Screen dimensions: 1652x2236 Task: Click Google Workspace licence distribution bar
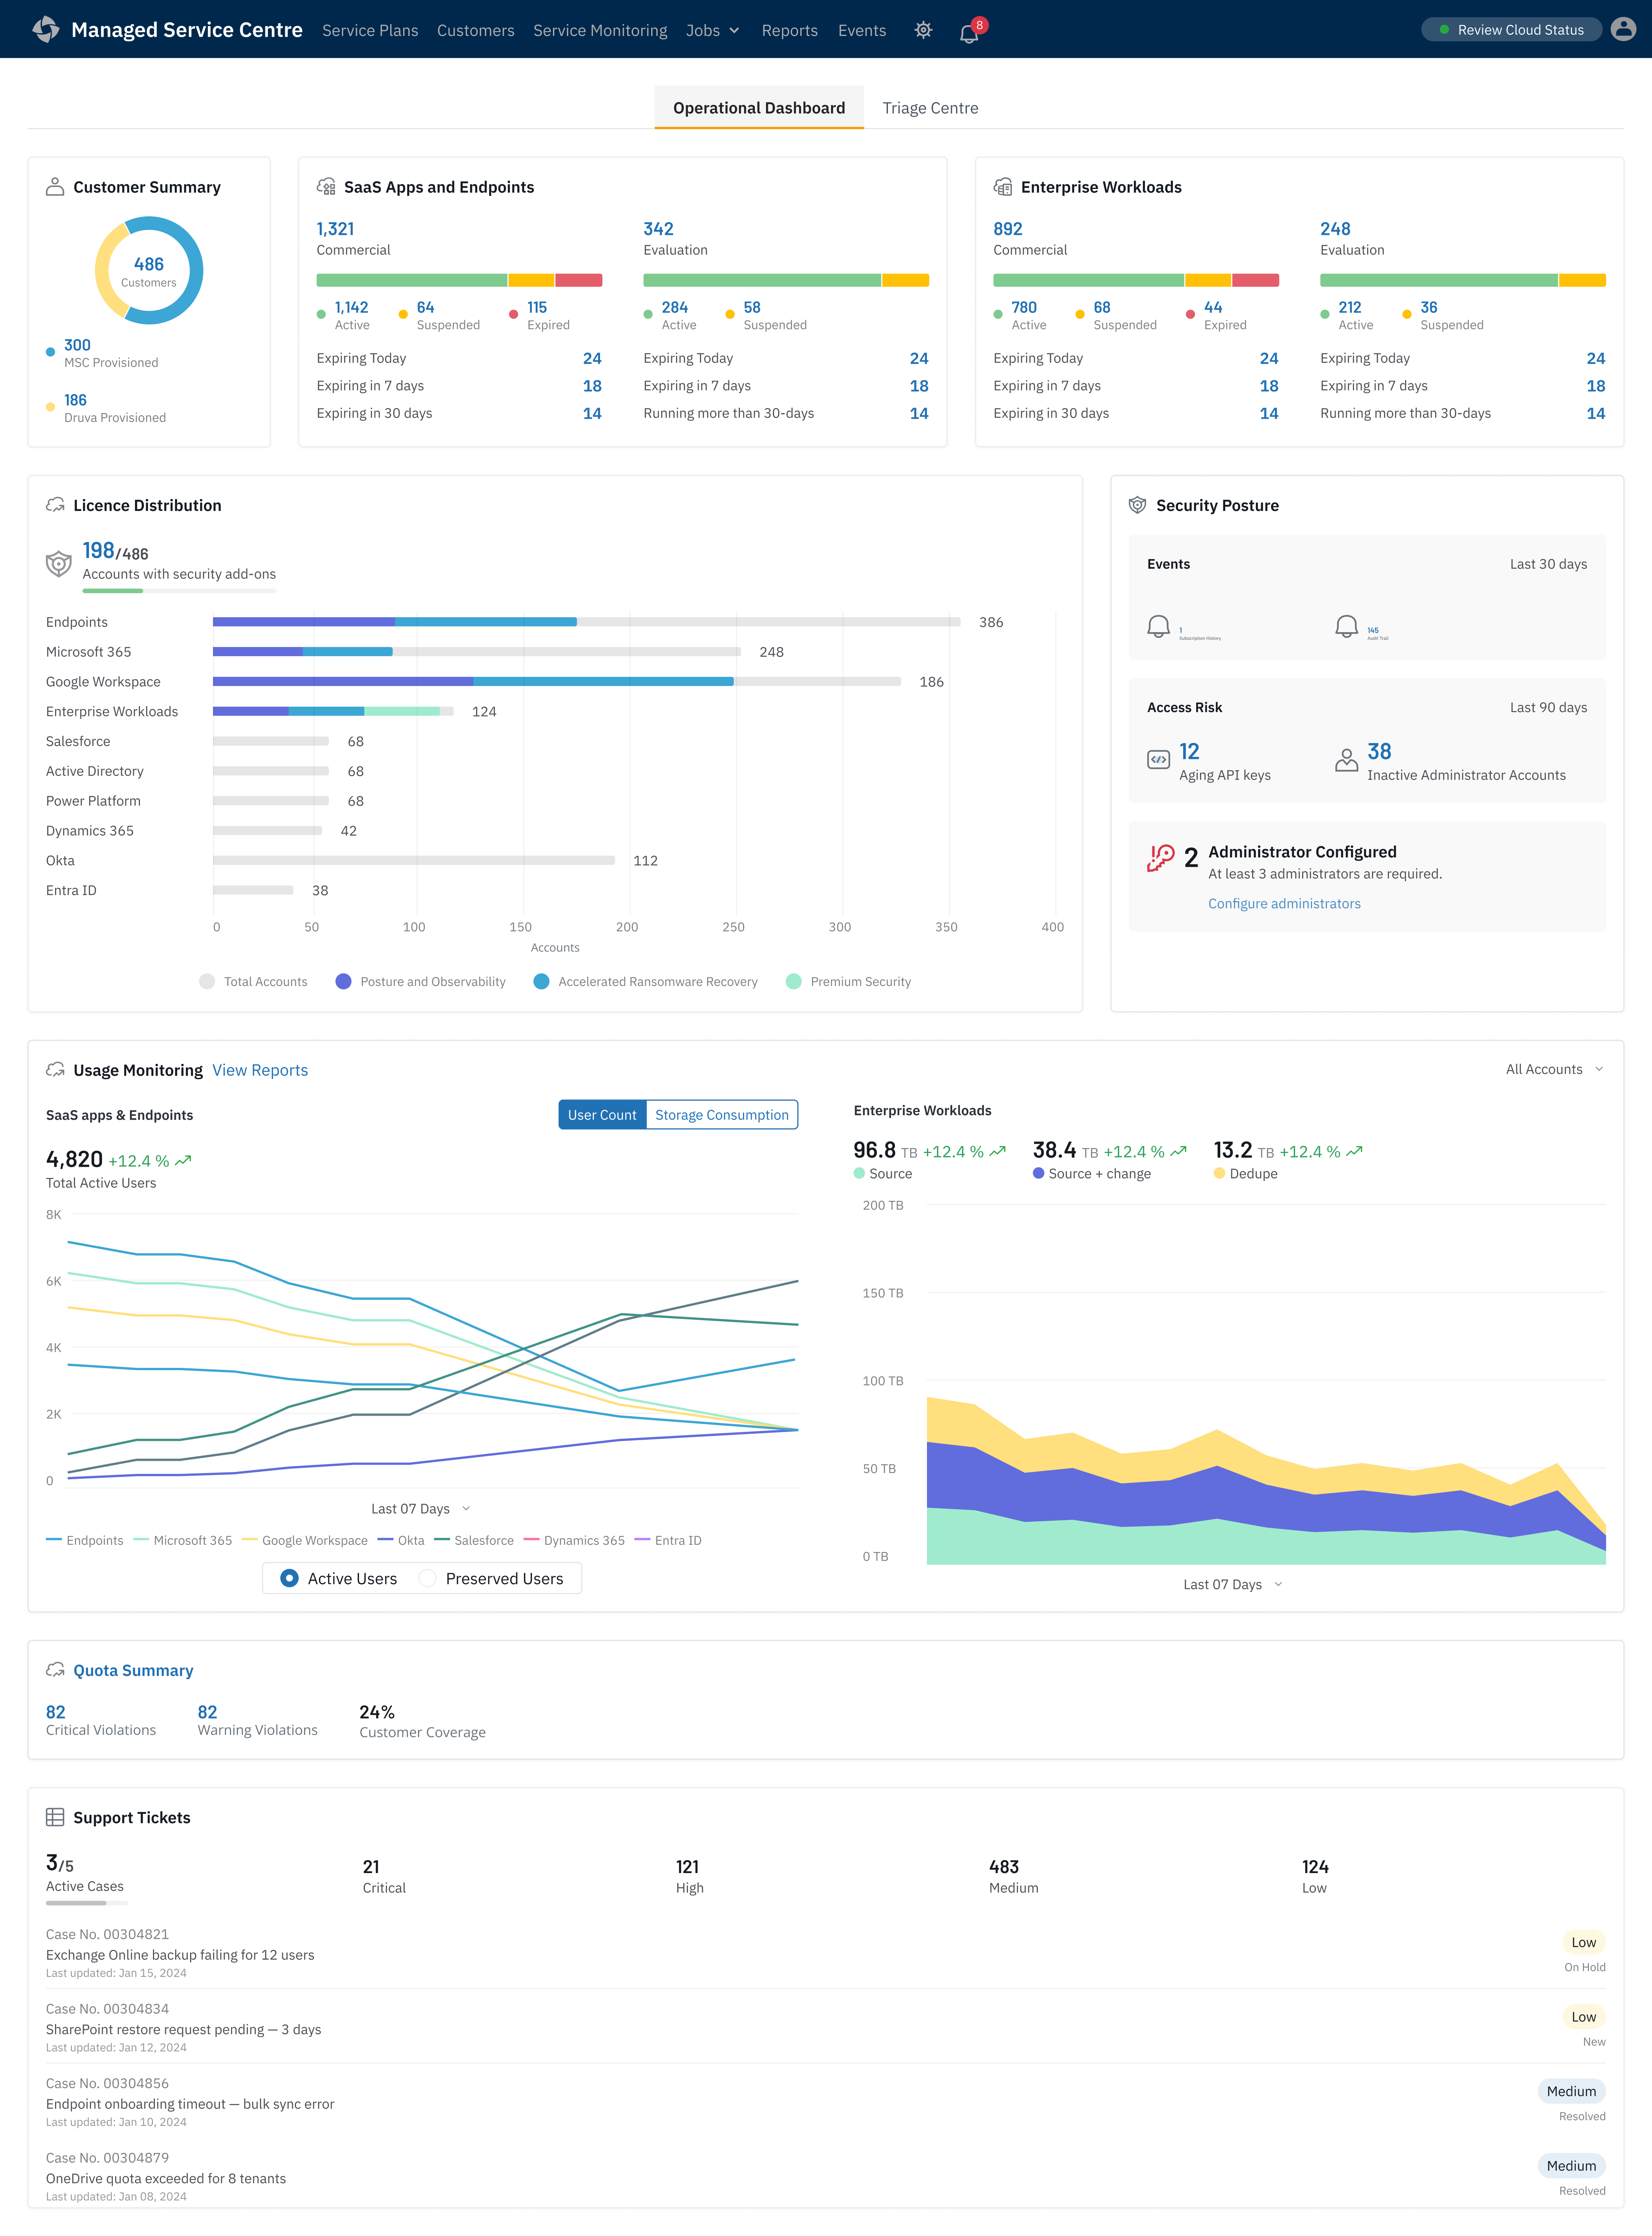click(x=557, y=681)
